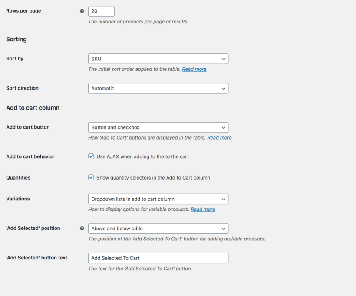Select the text Add Selected To Cart
This screenshot has height=296, width=356.
tap(115, 258)
